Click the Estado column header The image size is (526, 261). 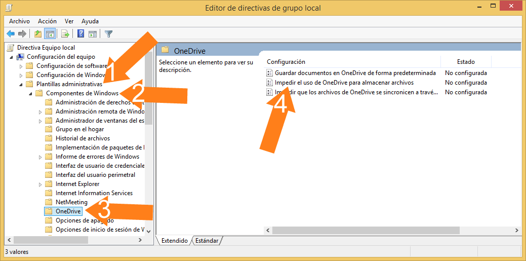(x=466, y=62)
